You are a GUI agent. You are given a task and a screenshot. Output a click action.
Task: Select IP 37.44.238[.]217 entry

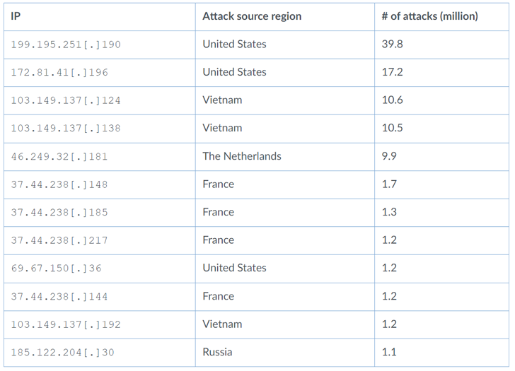59,240
